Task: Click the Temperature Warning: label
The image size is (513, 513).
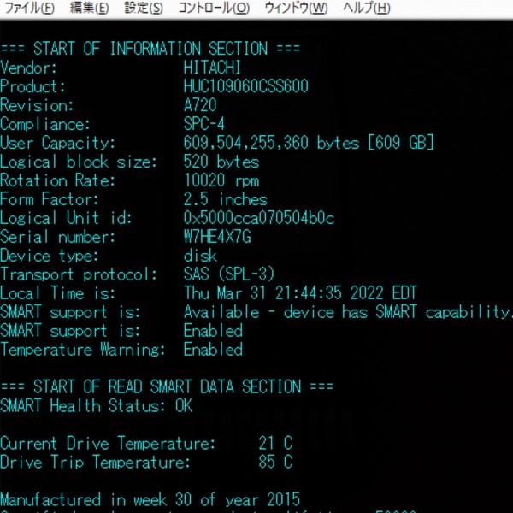Action: [82, 350]
